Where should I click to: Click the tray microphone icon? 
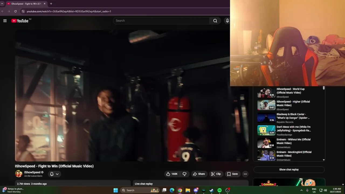pyautogui.click(x=307, y=190)
